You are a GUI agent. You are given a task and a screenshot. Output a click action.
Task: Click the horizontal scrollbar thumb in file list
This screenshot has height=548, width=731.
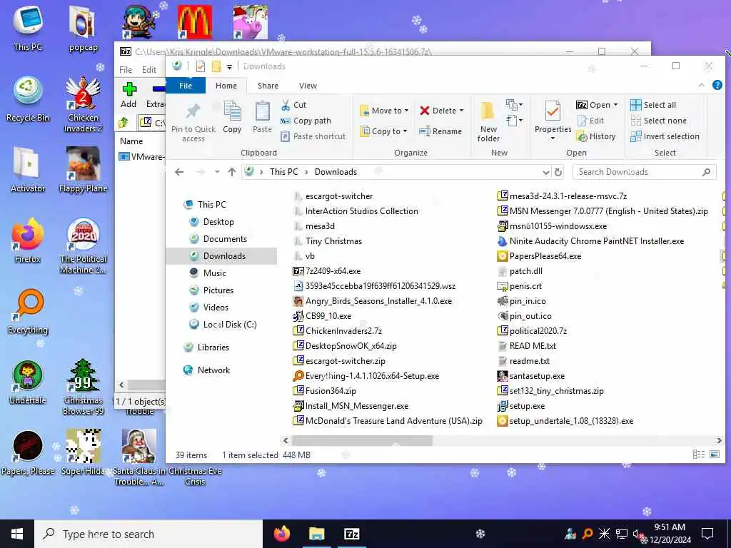point(362,440)
